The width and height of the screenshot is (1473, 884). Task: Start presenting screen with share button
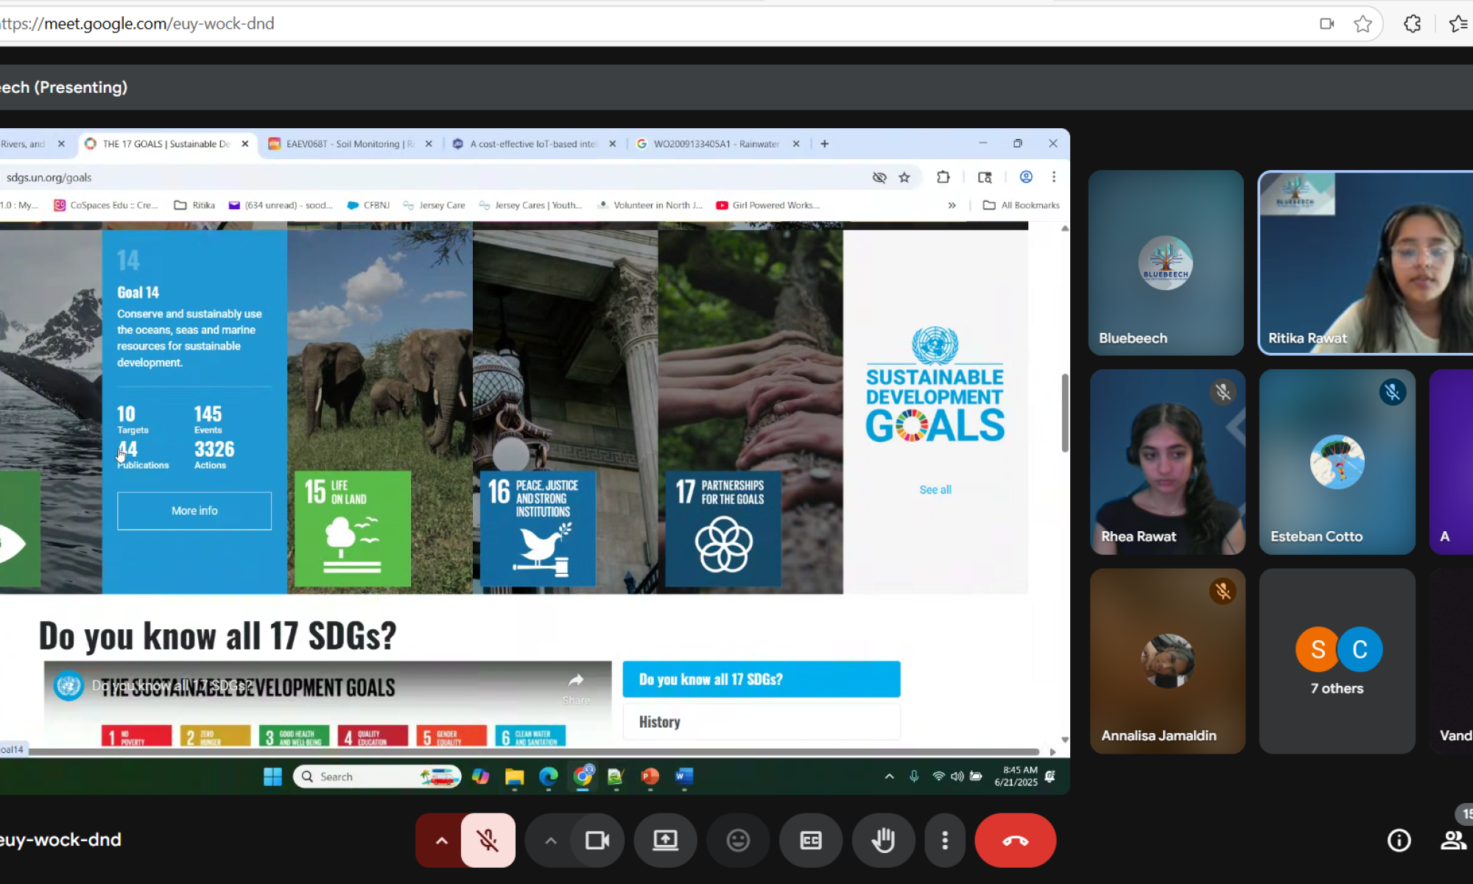(665, 841)
